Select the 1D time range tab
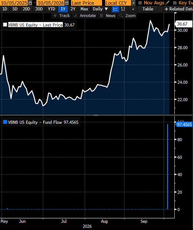Screen dimensions: 193x230 [x=5, y=9]
